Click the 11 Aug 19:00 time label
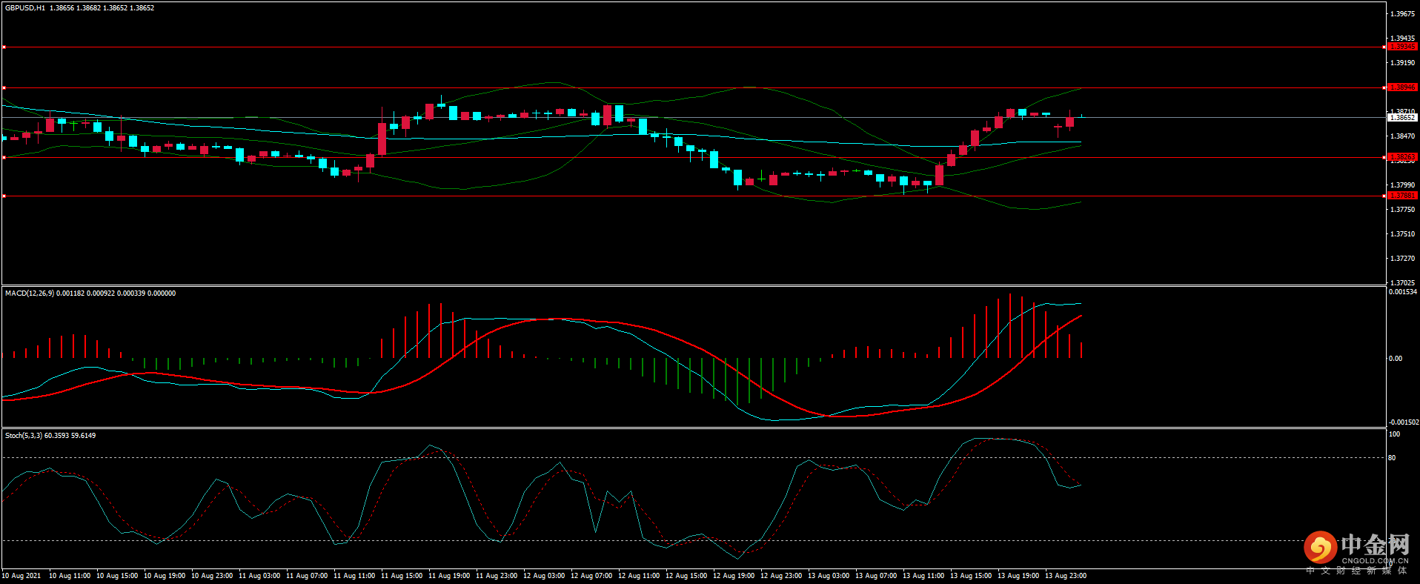Screen dimensions: 1420x584 (449, 576)
